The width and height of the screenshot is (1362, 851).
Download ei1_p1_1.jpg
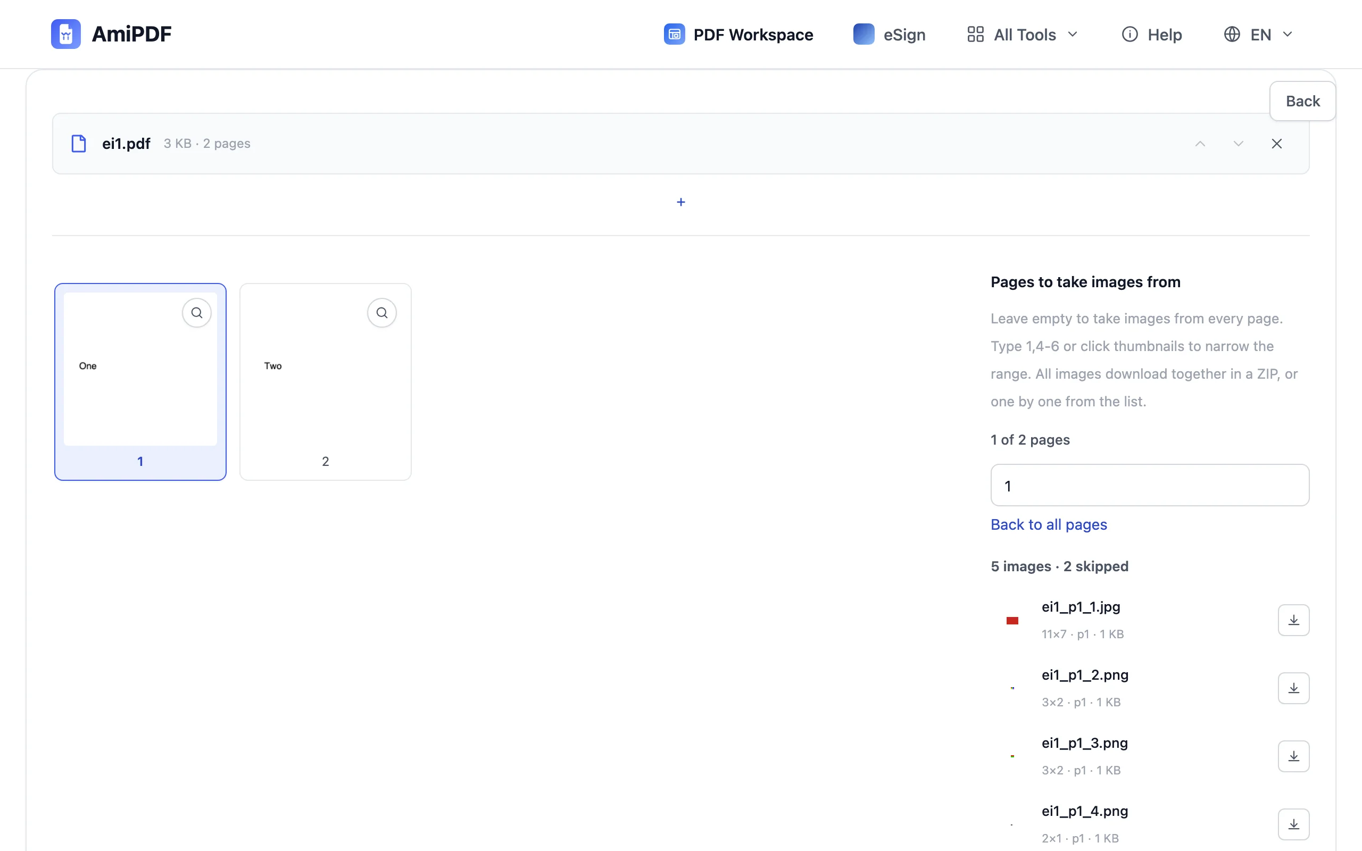(1293, 620)
